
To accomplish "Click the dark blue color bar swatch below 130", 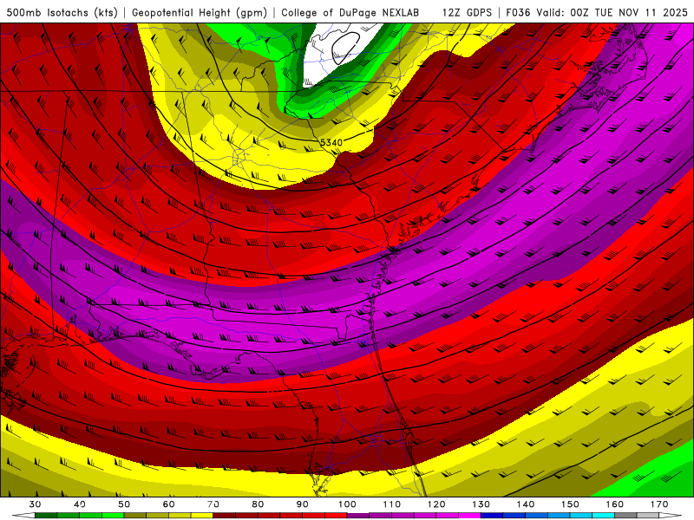I will pyautogui.click(x=492, y=516).
